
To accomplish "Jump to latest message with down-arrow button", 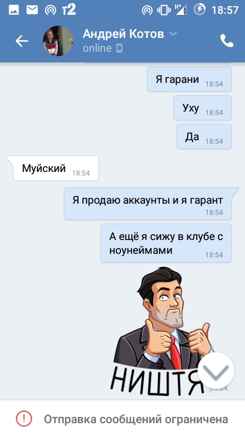I will coord(216,370).
